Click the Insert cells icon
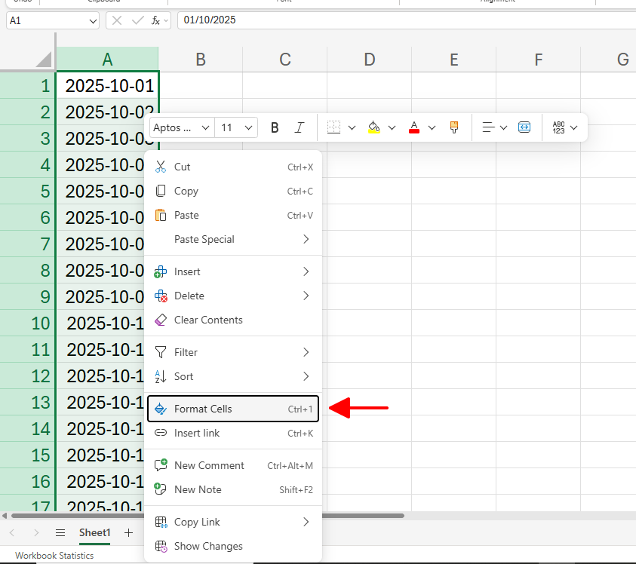636x564 pixels. [x=161, y=271]
